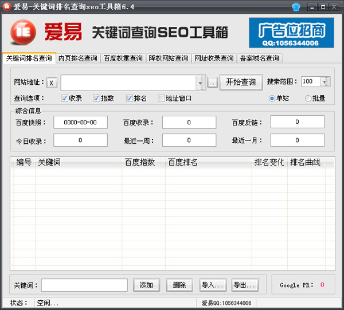This screenshot has width=344, height=310.
Task: Expand the website address dropdown arrow
Action: tap(200, 83)
